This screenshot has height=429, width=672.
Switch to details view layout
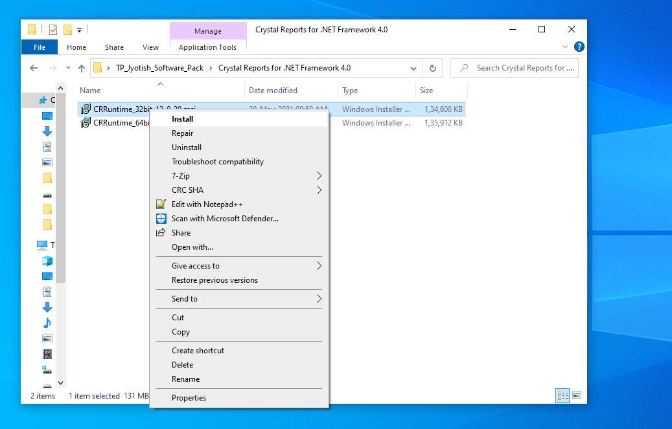tap(562, 395)
